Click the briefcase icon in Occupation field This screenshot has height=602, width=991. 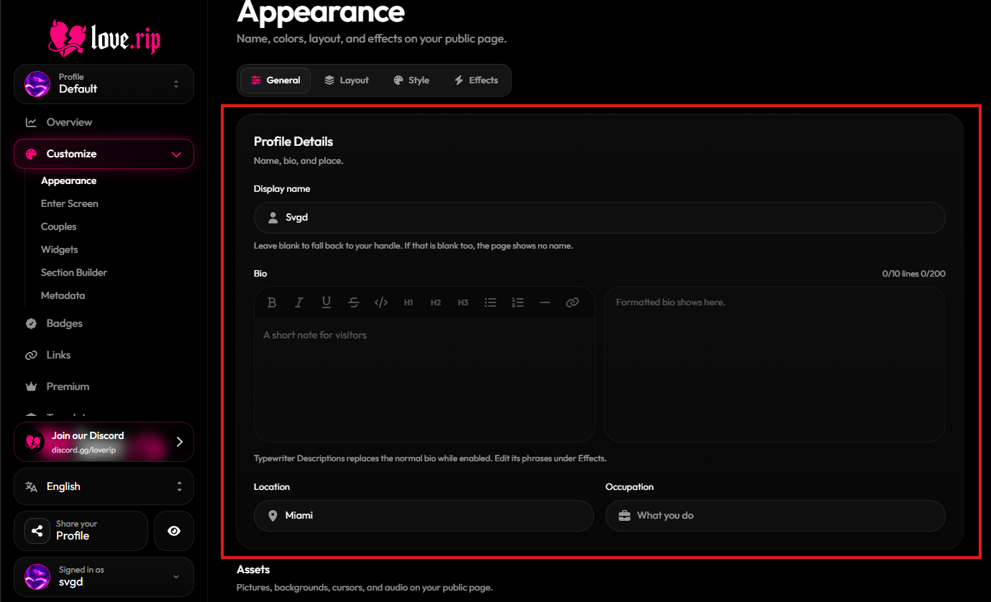(x=624, y=515)
